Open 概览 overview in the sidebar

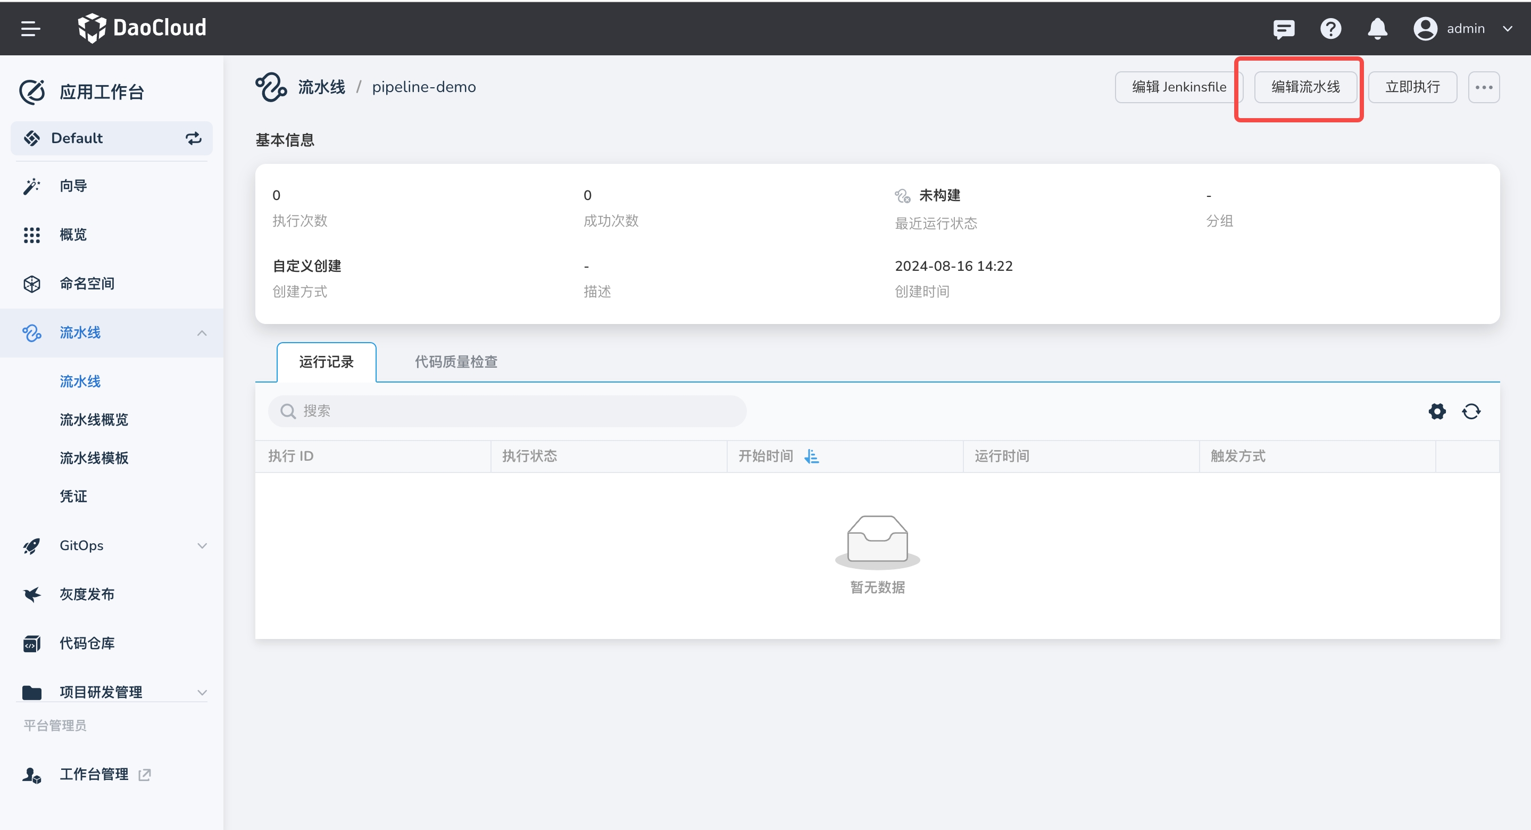coord(73,235)
